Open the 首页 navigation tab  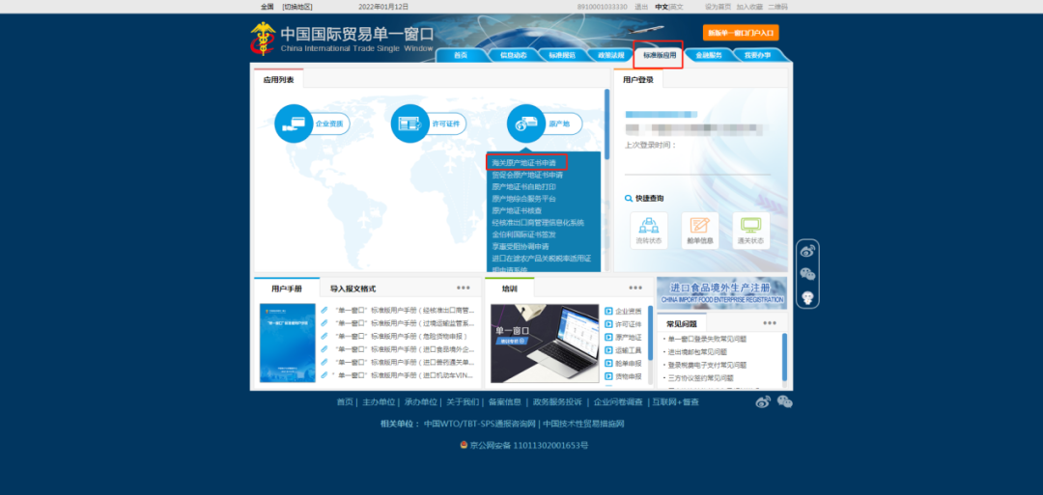tap(461, 55)
